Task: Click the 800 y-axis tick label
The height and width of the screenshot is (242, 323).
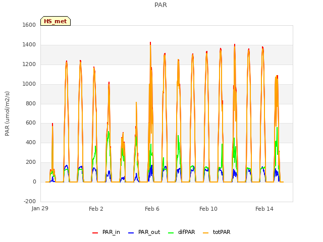Action: click(x=31, y=103)
